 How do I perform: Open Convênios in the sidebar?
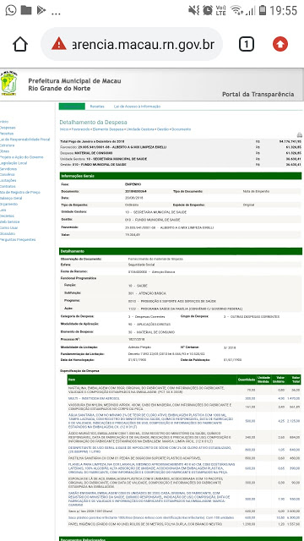tap(8, 175)
